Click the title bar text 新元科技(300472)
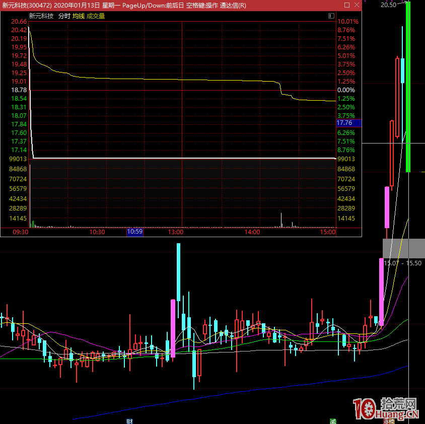 (27, 6)
